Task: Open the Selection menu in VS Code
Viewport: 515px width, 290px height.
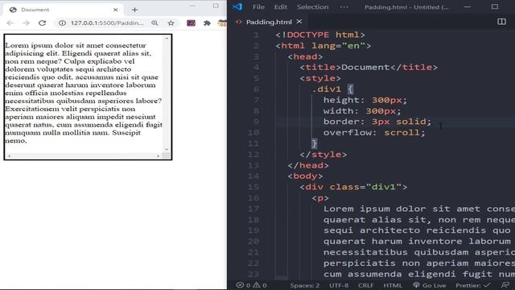Action: [x=313, y=7]
